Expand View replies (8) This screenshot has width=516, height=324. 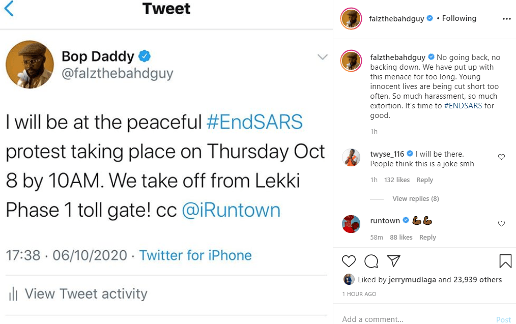(x=415, y=198)
